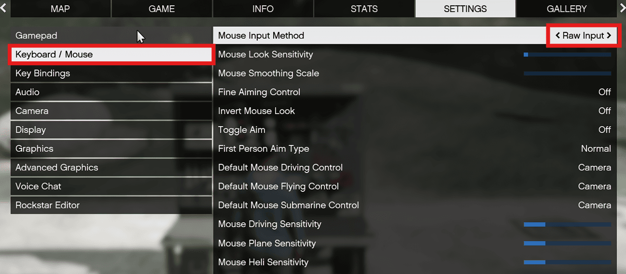Toggle Invert Mouse Look setting
This screenshot has height=274, width=626.
pos(604,111)
